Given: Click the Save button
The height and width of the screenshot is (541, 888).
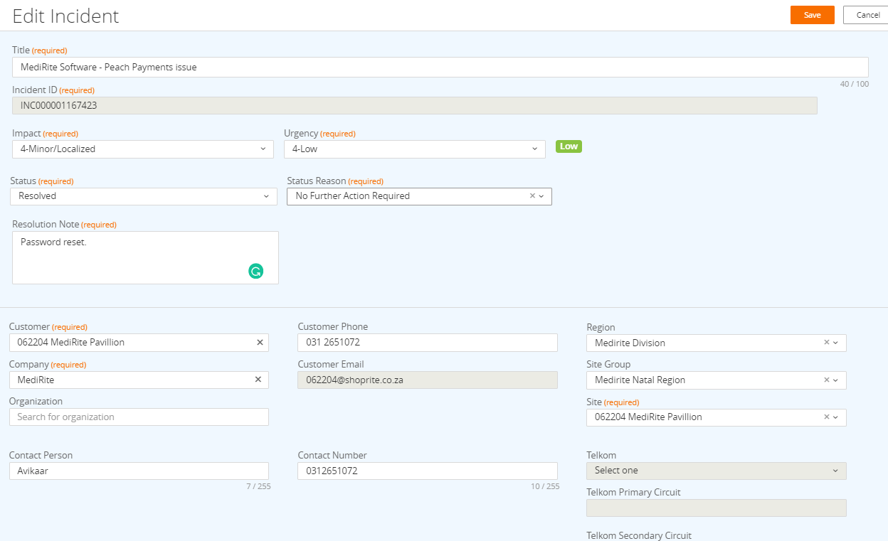Looking at the screenshot, I should tap(813, 15).
